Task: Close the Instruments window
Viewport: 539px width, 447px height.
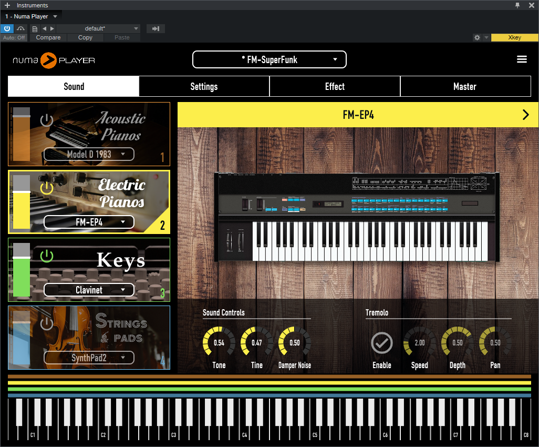Action: coord(531,5)
